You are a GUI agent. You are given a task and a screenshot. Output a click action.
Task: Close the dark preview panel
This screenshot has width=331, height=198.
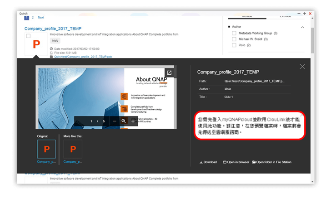pyautogui.click(x=302, y=67)
